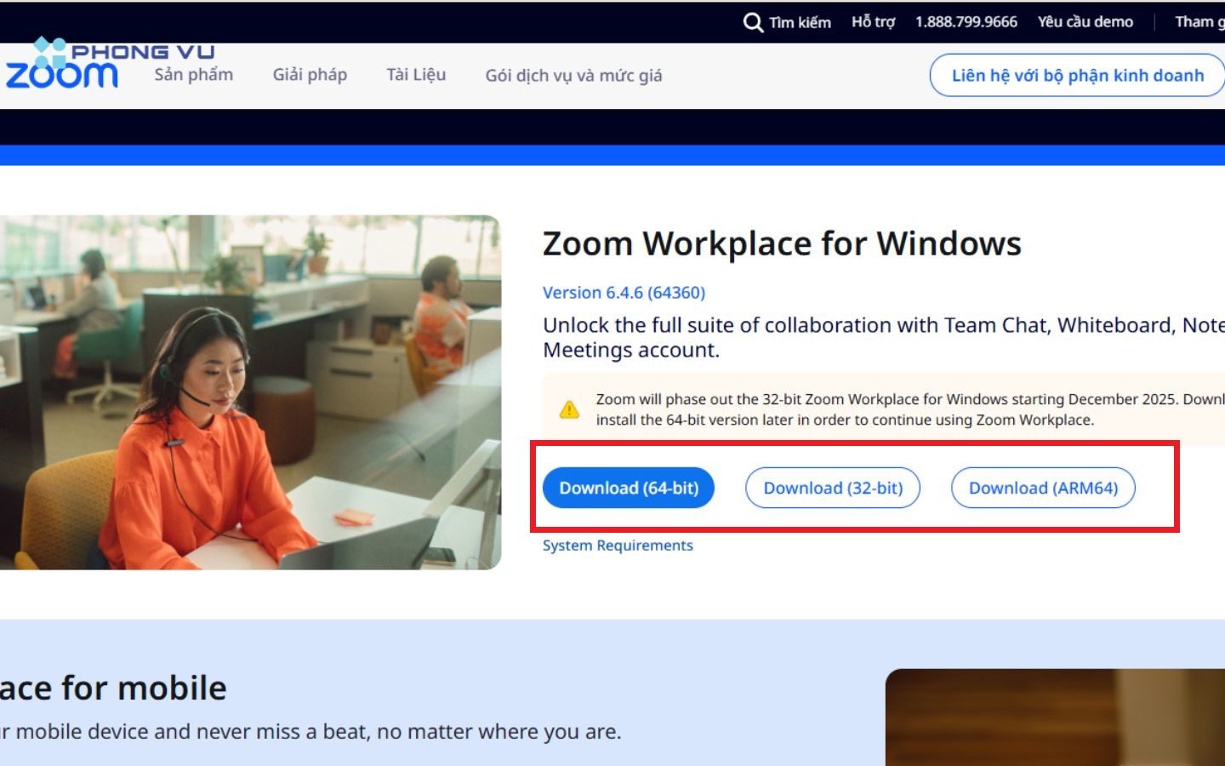
Task: Expand the Gói dịch vụ và mức giá menu
Action: (573, 76)
